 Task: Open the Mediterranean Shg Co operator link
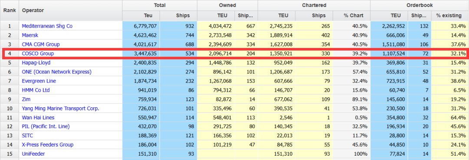[x=47, y=26]
